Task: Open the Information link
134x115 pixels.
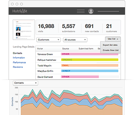Action: pos(19,58)
